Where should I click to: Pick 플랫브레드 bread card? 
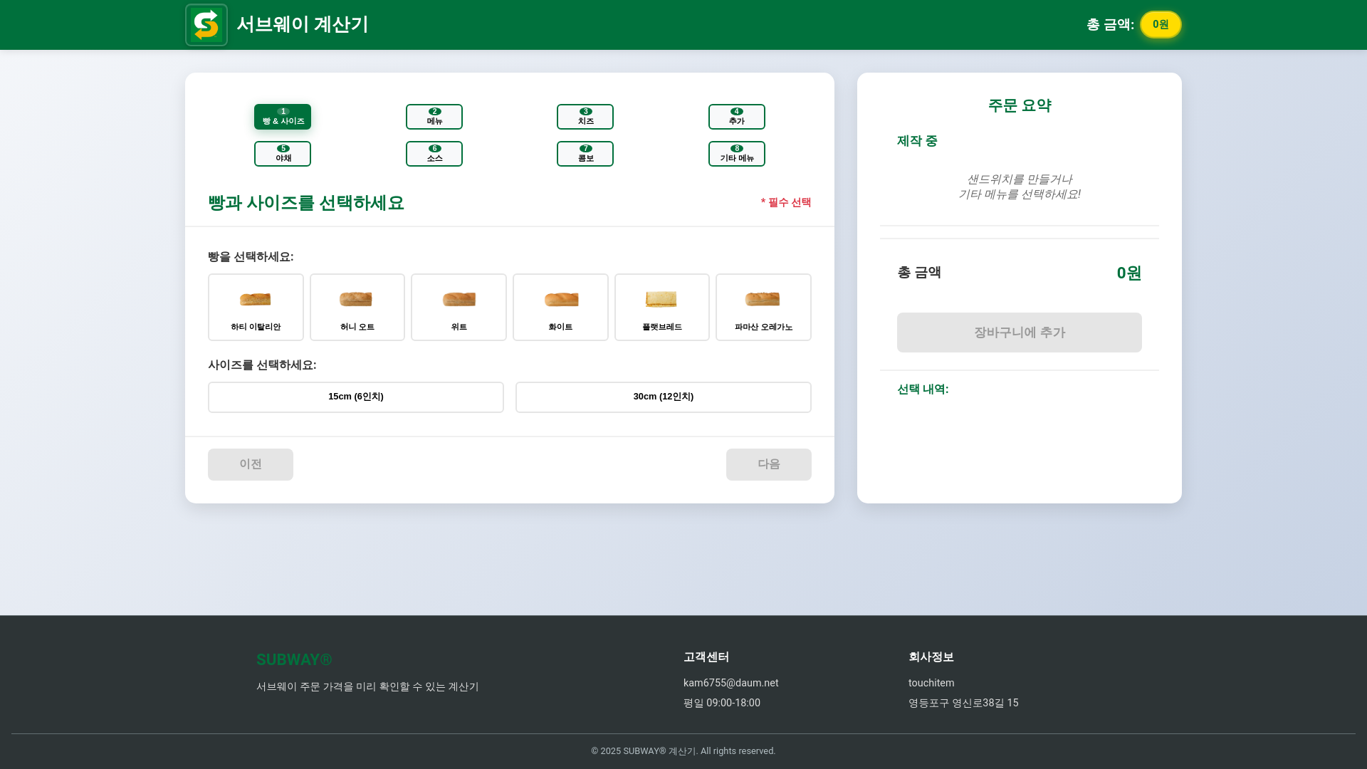click(662, 307)
